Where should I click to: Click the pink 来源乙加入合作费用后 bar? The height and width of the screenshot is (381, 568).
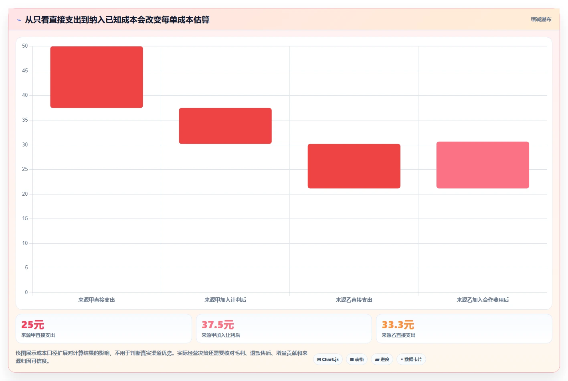coord(483,165)
